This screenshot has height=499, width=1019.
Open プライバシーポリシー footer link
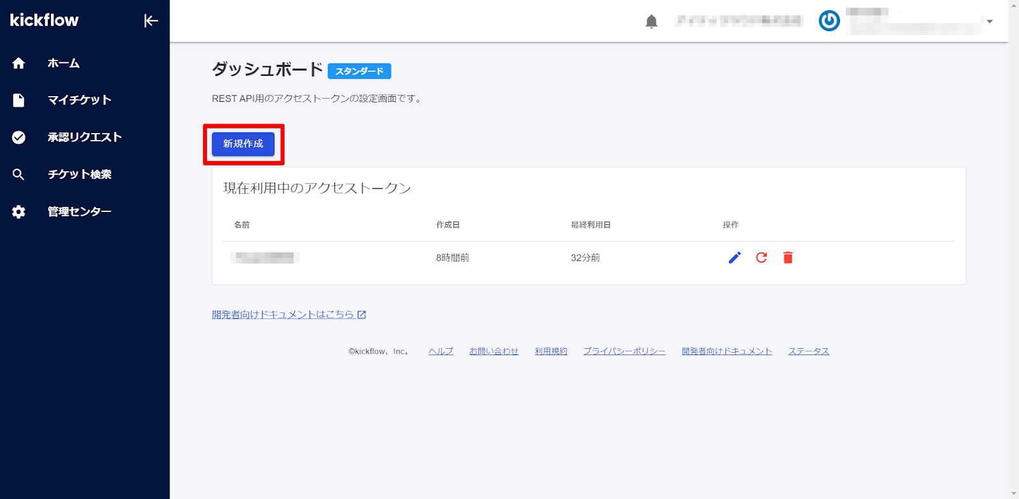click(624, 351)
